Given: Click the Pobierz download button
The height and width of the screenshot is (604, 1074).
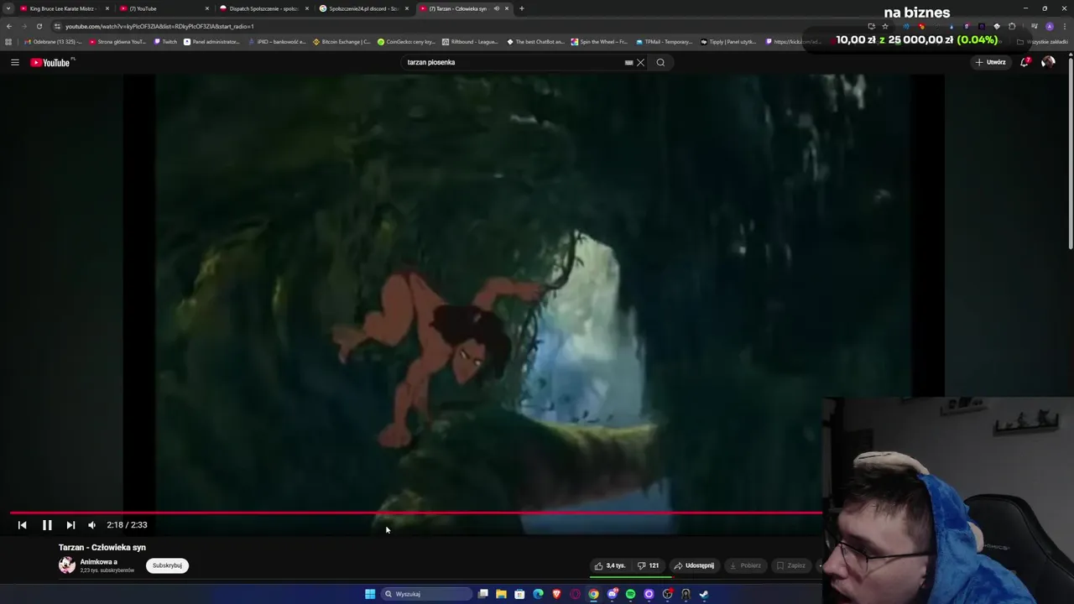Looking at the screenshot, I should pos(746,565).
